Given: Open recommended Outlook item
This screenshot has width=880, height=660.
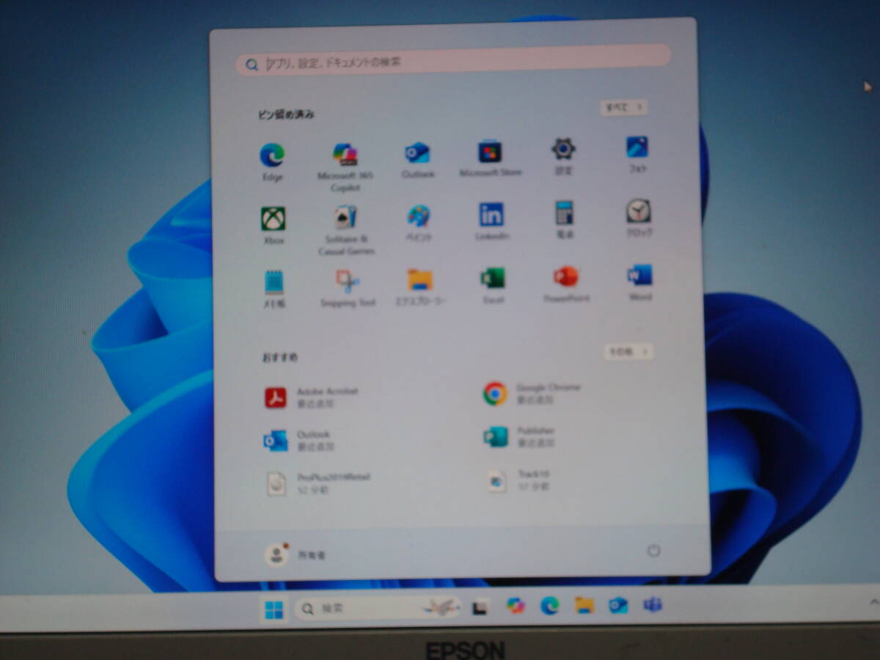Looking at the screenshot, I should (x=299, y=440).
